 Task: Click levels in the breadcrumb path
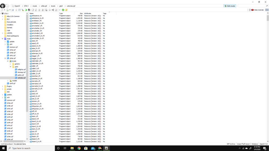[53, 6]
